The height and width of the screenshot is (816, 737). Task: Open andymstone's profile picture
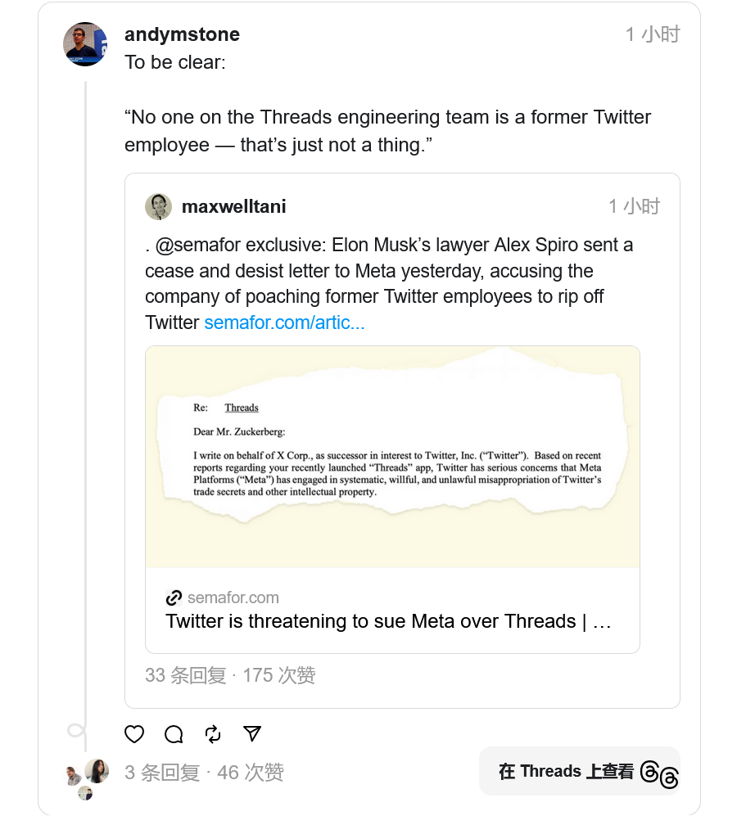85,44
